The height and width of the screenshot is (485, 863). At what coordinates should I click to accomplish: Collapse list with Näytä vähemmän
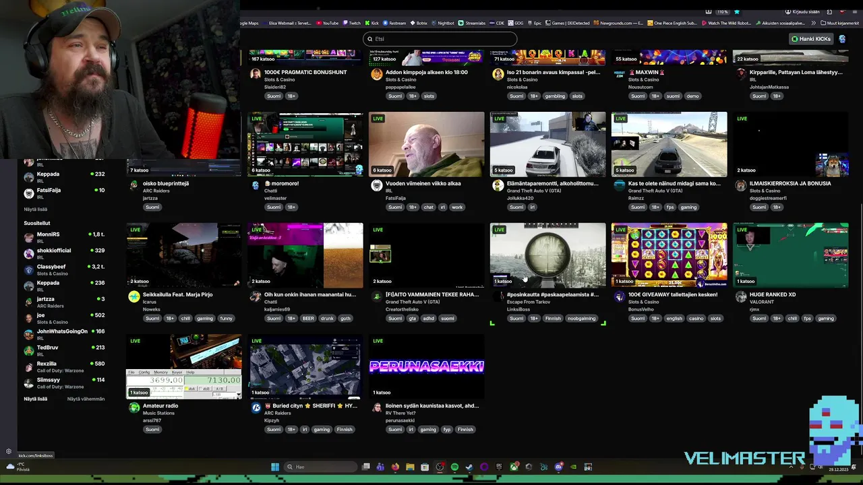(86, 399)
